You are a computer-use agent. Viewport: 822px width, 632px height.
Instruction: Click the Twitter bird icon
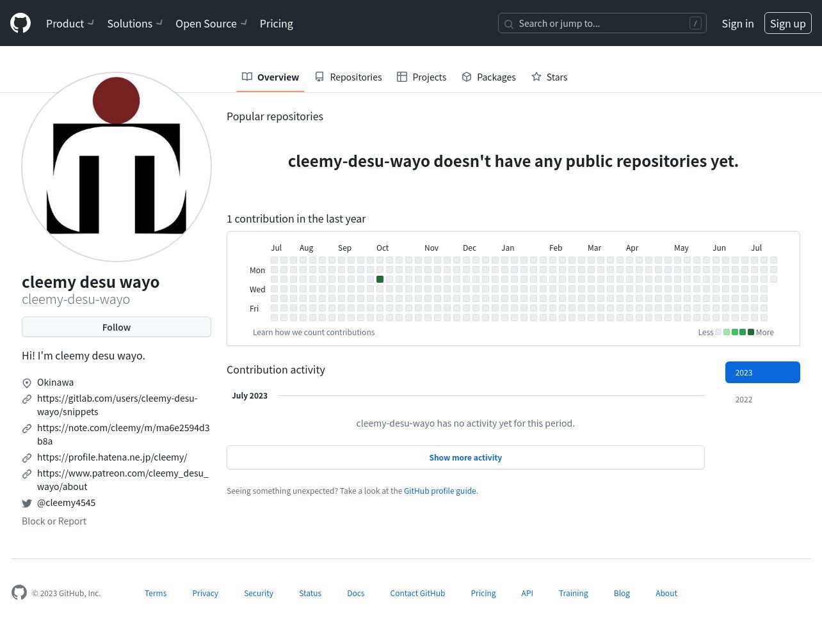27,503
